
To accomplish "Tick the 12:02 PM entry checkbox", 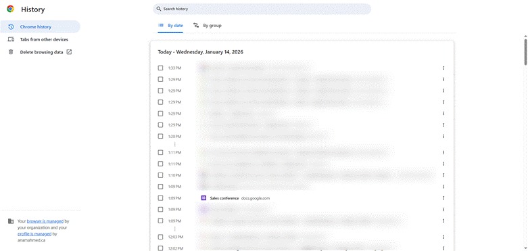I will [161, 248].
